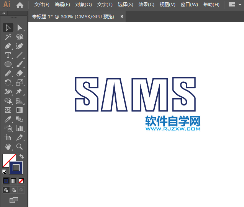This screenshot has height=207, width=244.
Task: Collapse the tools panel with double arrows
Action: tap(4, 13)
